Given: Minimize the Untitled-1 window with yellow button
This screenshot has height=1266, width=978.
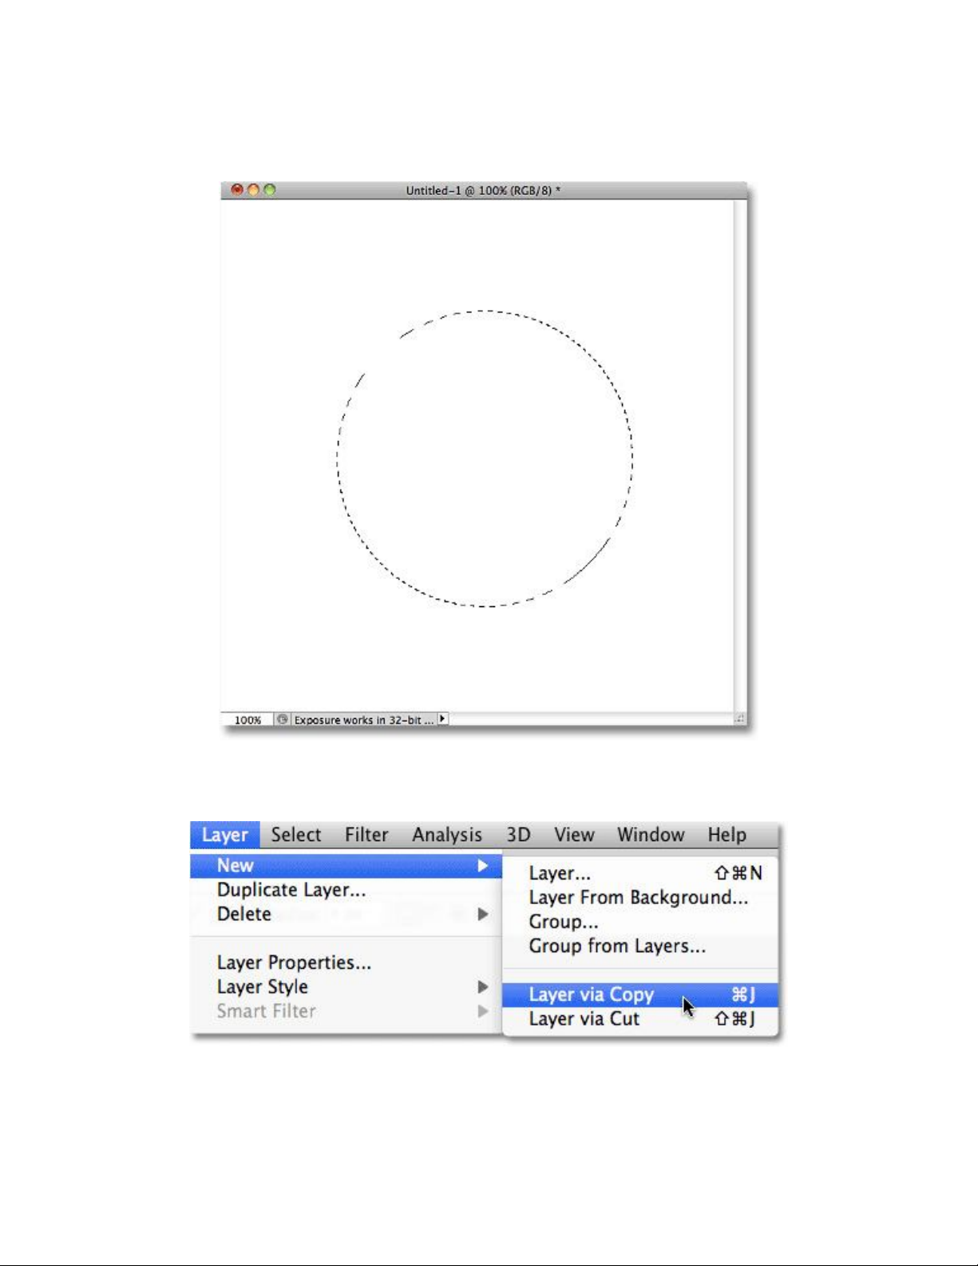Looking at the screenshot, I should pos(253,190).
